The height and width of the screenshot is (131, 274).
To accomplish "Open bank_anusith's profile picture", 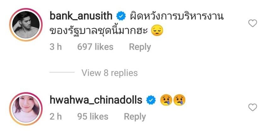I will tap(26, 25).
